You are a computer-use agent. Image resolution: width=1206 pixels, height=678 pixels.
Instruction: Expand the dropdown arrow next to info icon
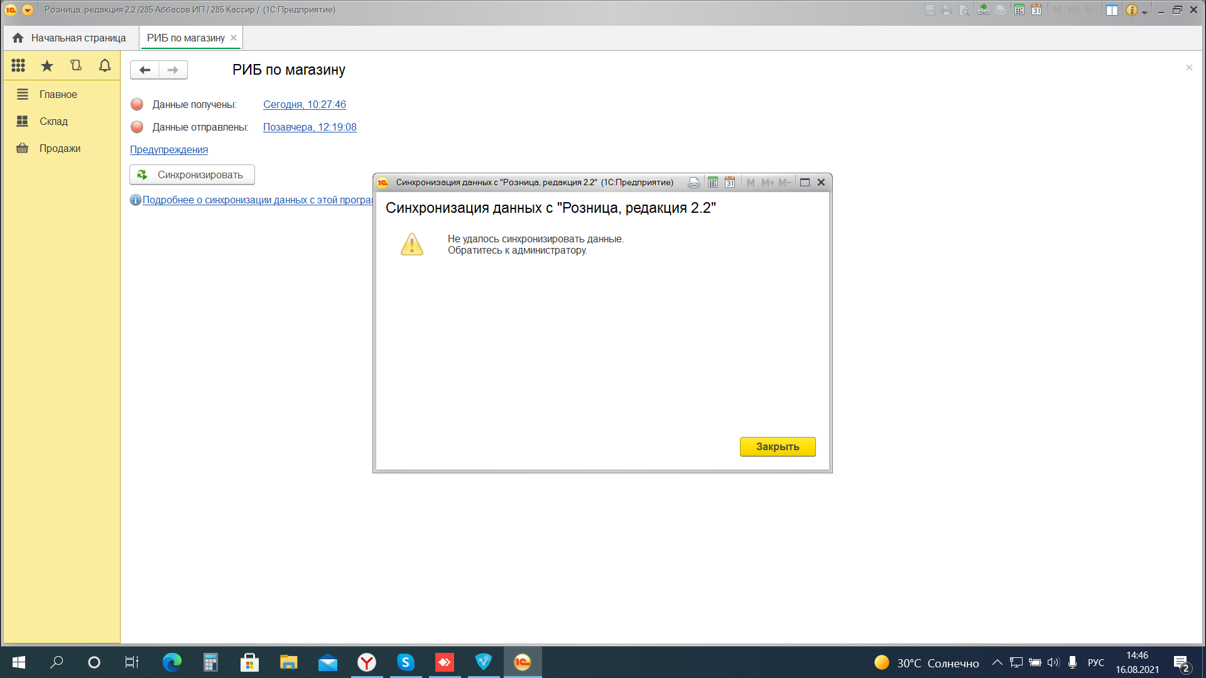tap(1145, 12)
